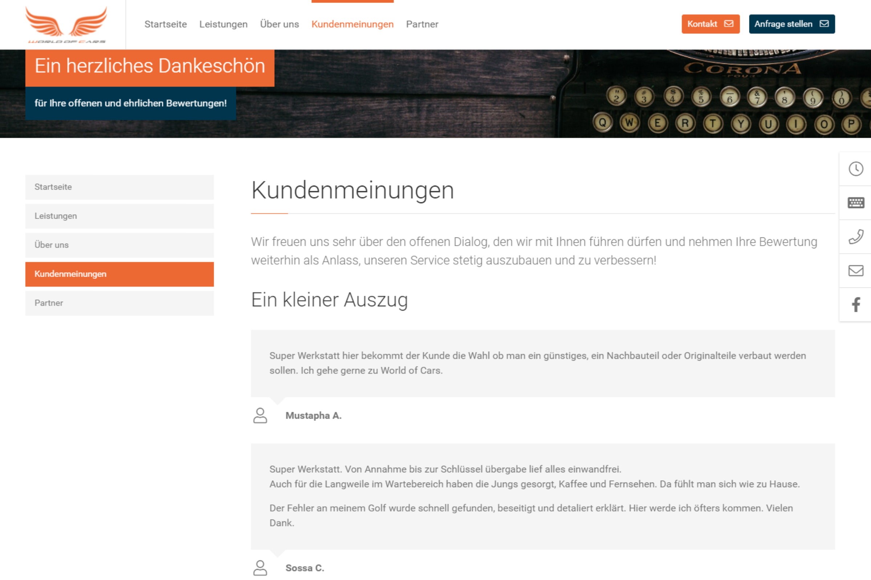The height and width of the screenshot is (580, 871).
Task: Open Partner in the left sidebar menu
Action: point(119,303)
